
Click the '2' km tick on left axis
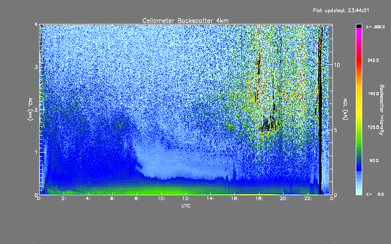[x=36, y=110]
